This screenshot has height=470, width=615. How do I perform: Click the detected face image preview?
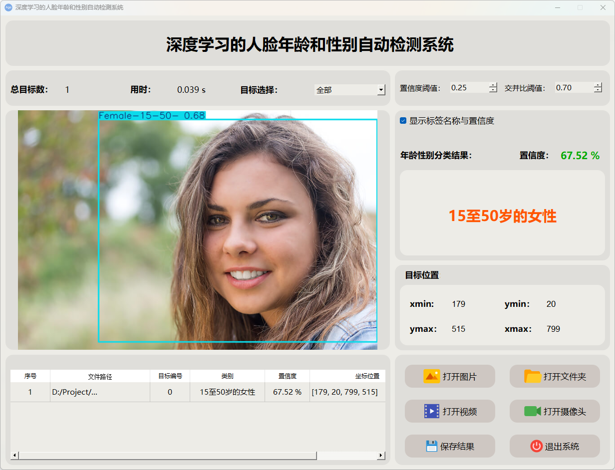197,230
